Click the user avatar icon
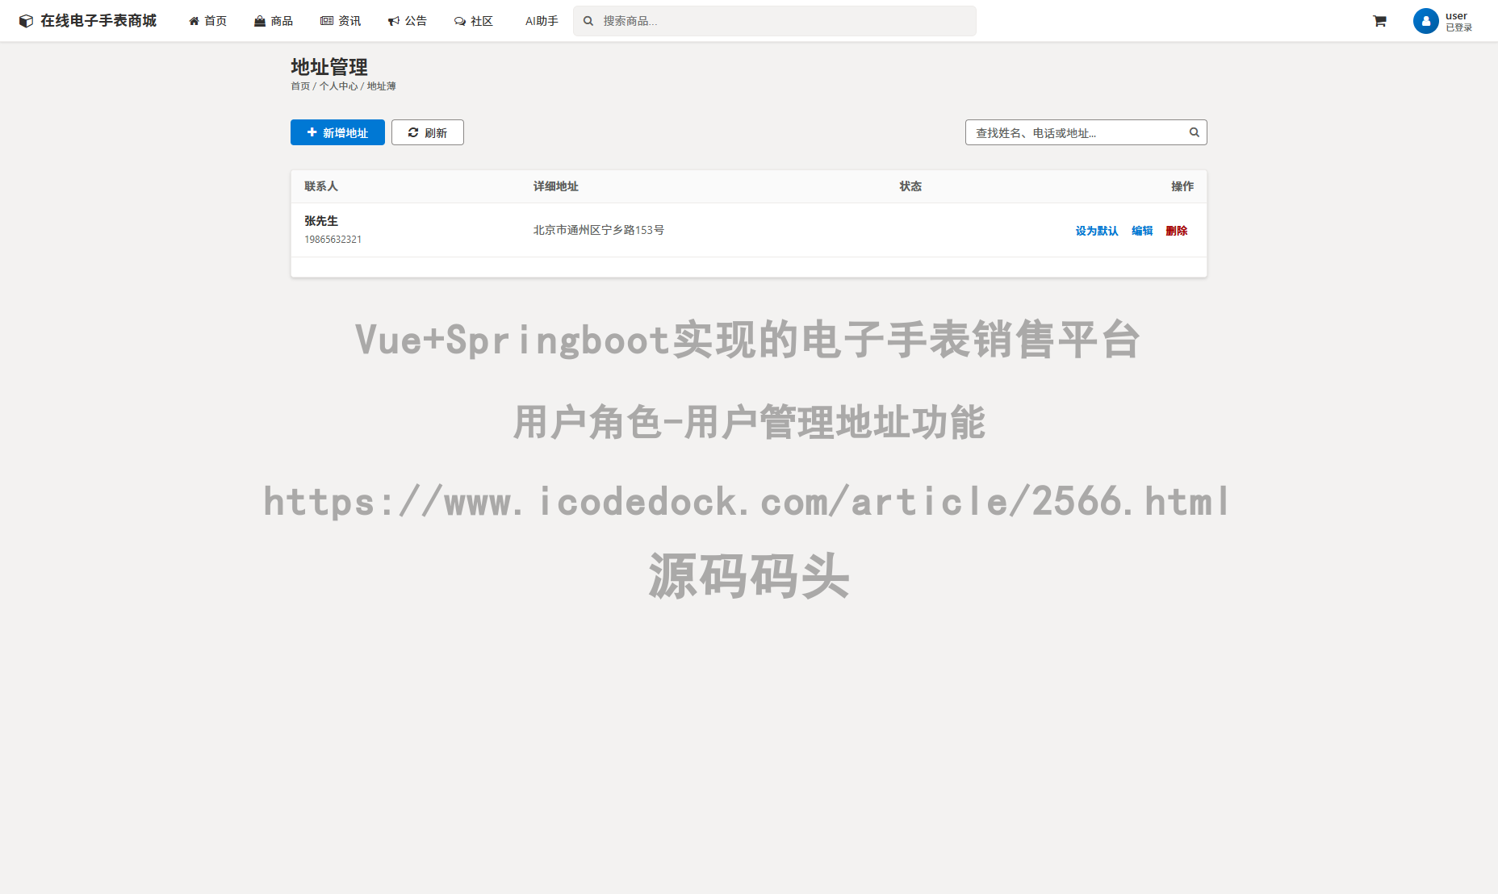Image resolution: width=1498 pixels, height=894 pixels. 1425,21
